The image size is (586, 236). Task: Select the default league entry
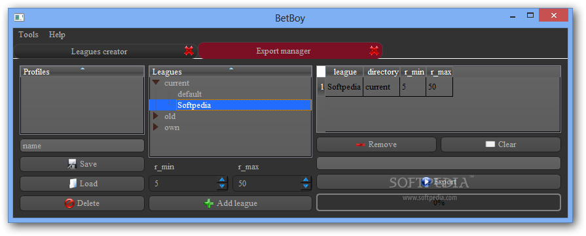click(189, 94)
